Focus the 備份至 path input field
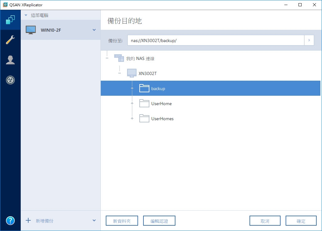Screen dimensions: 322x231 [216, 40]
